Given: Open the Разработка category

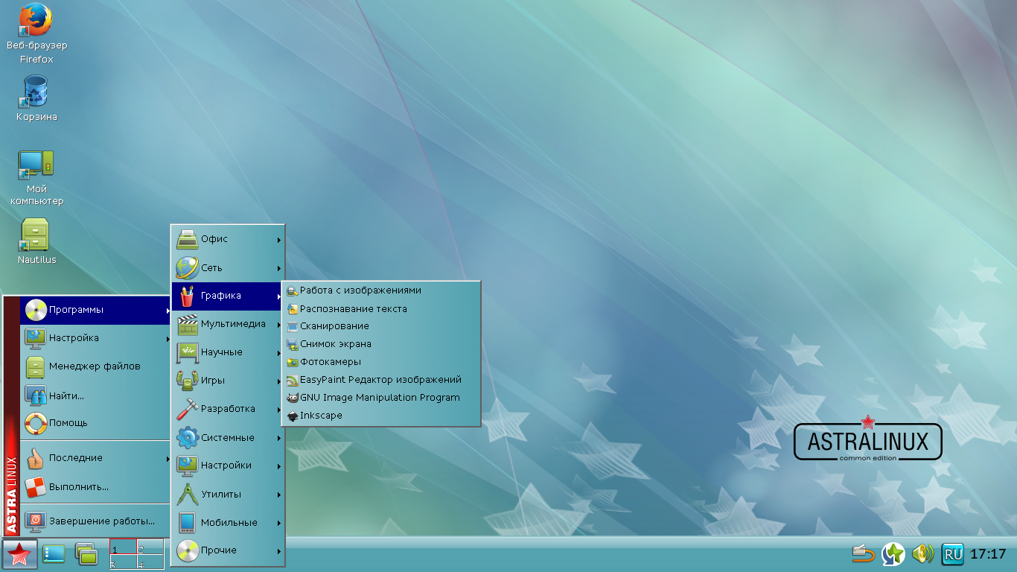Looking at the screenshot, I should (x=228, y=409).
